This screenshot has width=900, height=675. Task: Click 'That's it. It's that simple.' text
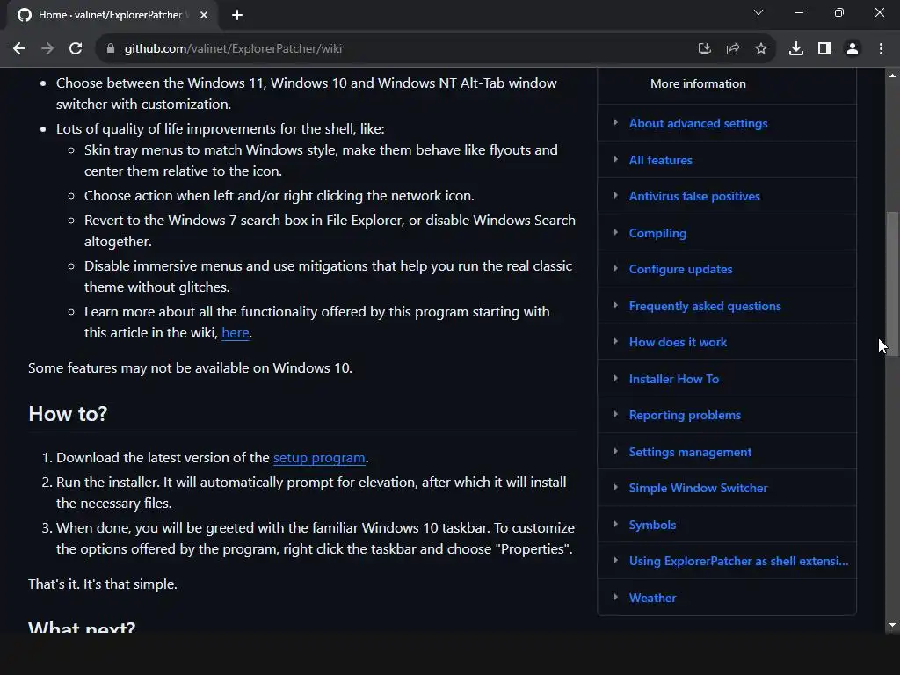click(103, 584)
